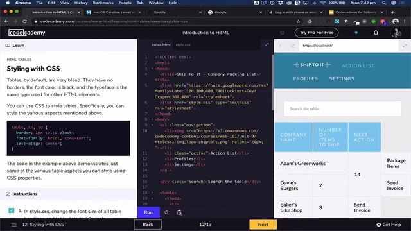
Task: Reload the Chrome page
Action: [x=24, y=21]
